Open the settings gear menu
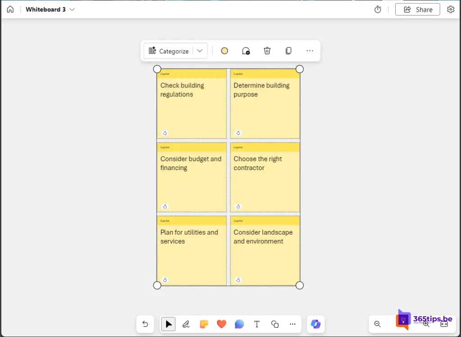 click(450, 9)
